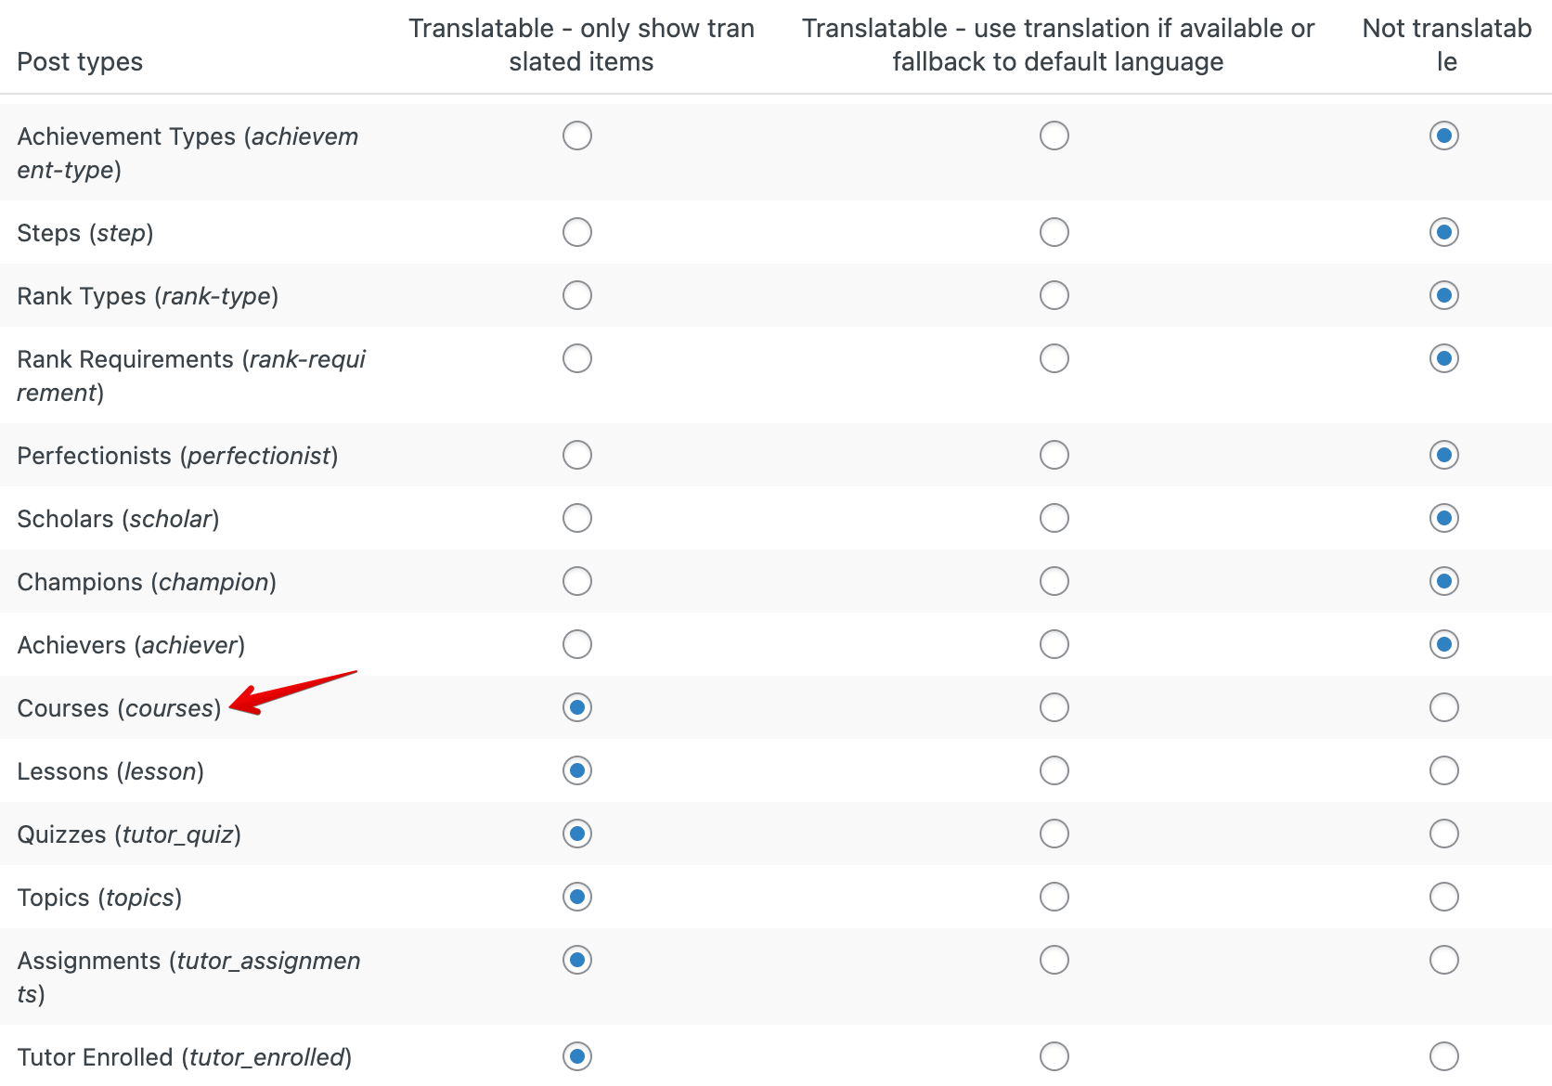Set Lessons to fallback default language
1552x1086 pixels.
[1054, 770]
